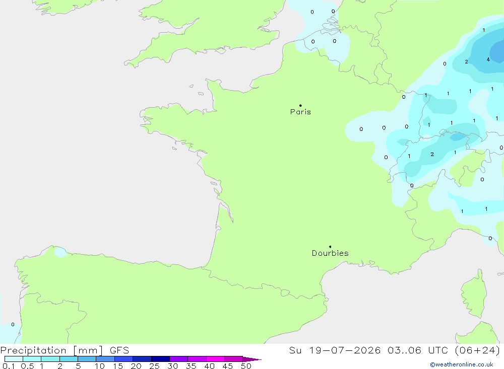Click the 4 mm precipitation value label

pos(488,59)
